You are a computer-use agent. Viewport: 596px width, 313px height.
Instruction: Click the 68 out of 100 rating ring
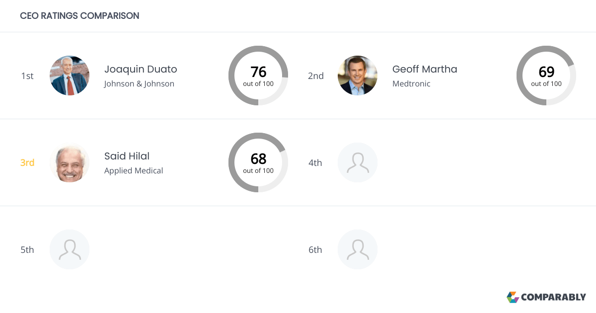(258, 162)
